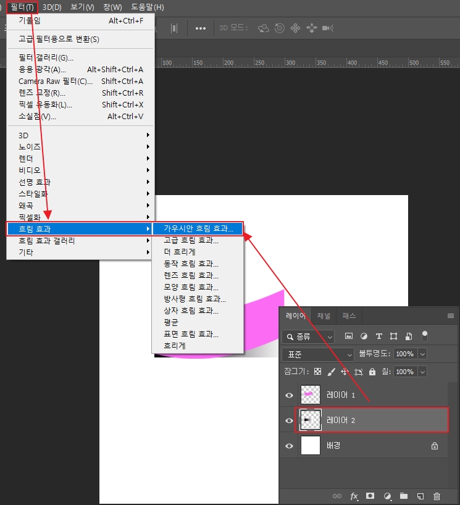The image size is (460, 505).
Task: Select the 3D pan camera icon
Action: (x=295, y=28)
